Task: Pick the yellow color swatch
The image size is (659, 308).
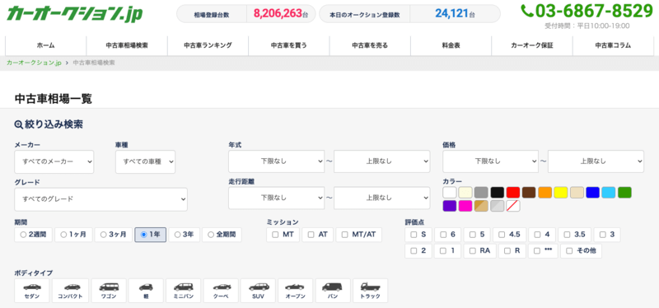Action: [561, 193]
